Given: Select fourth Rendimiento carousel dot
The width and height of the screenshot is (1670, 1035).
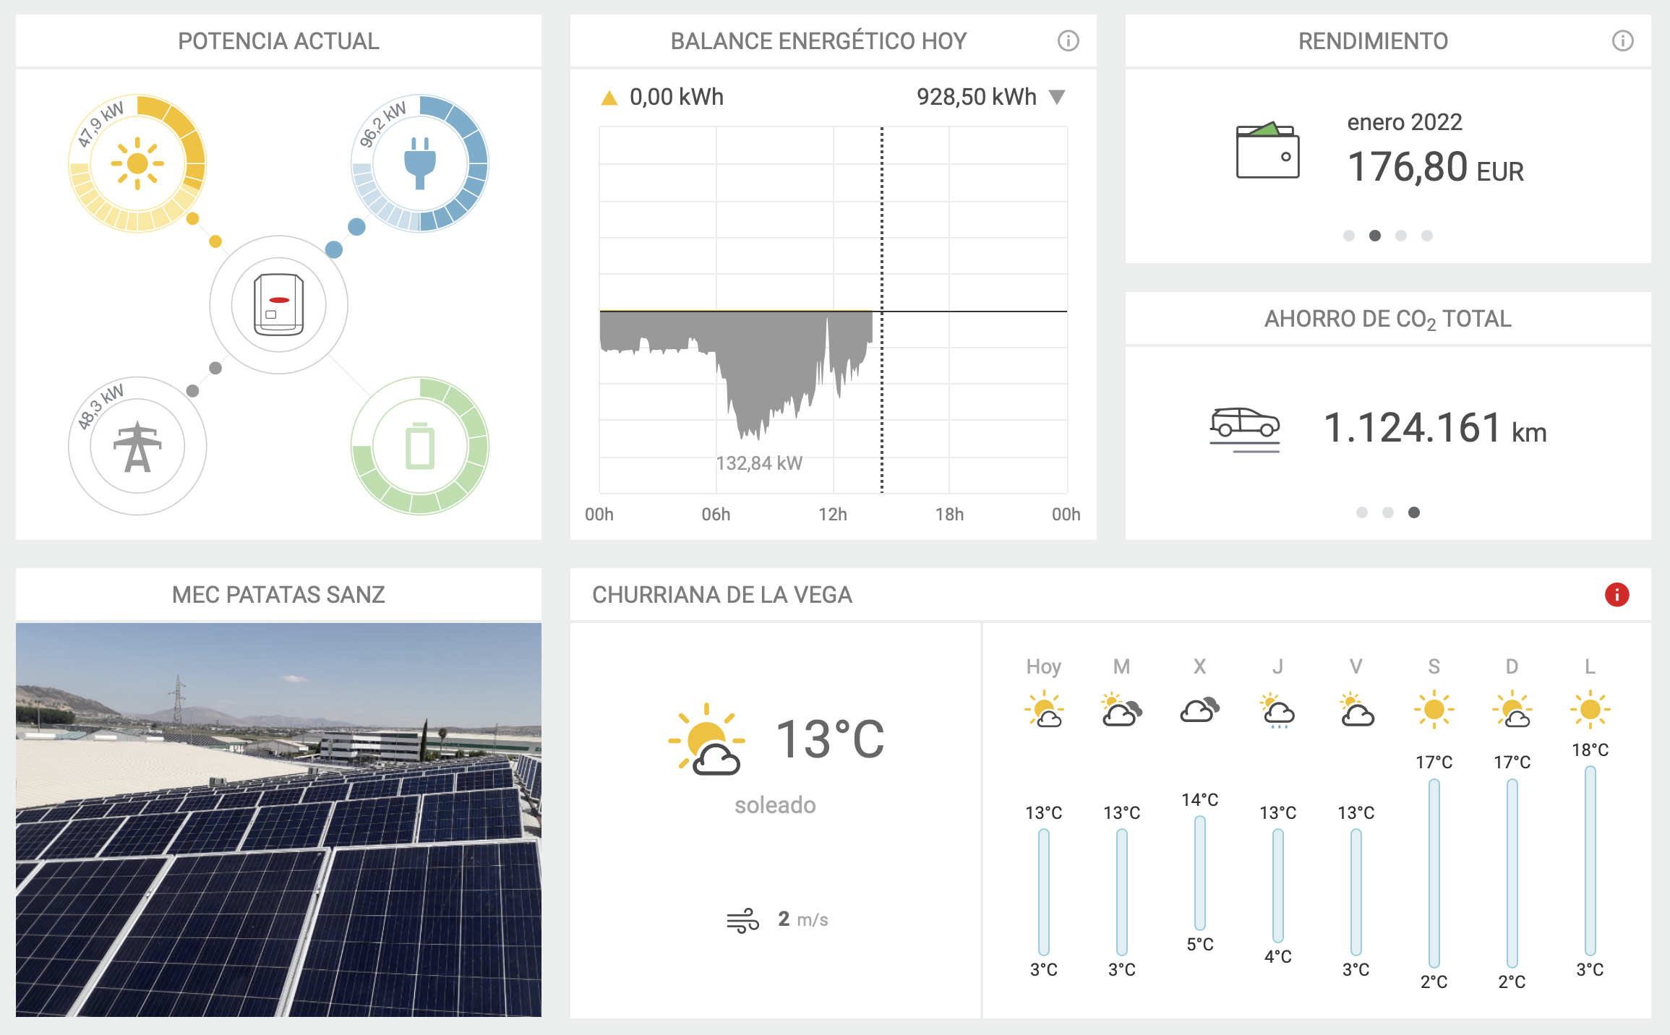Looking at the screenshot, I should point(1426,236).
